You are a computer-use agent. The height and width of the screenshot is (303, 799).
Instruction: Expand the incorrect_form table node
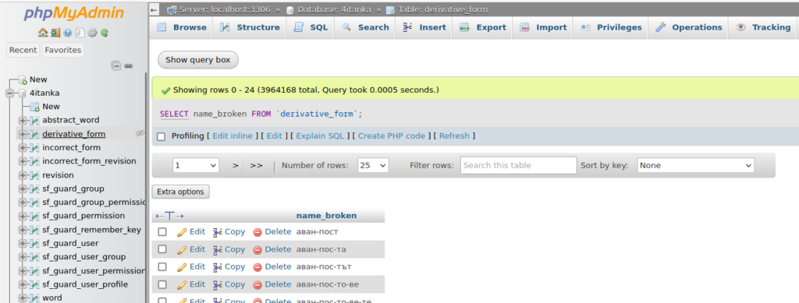point(23,148)
